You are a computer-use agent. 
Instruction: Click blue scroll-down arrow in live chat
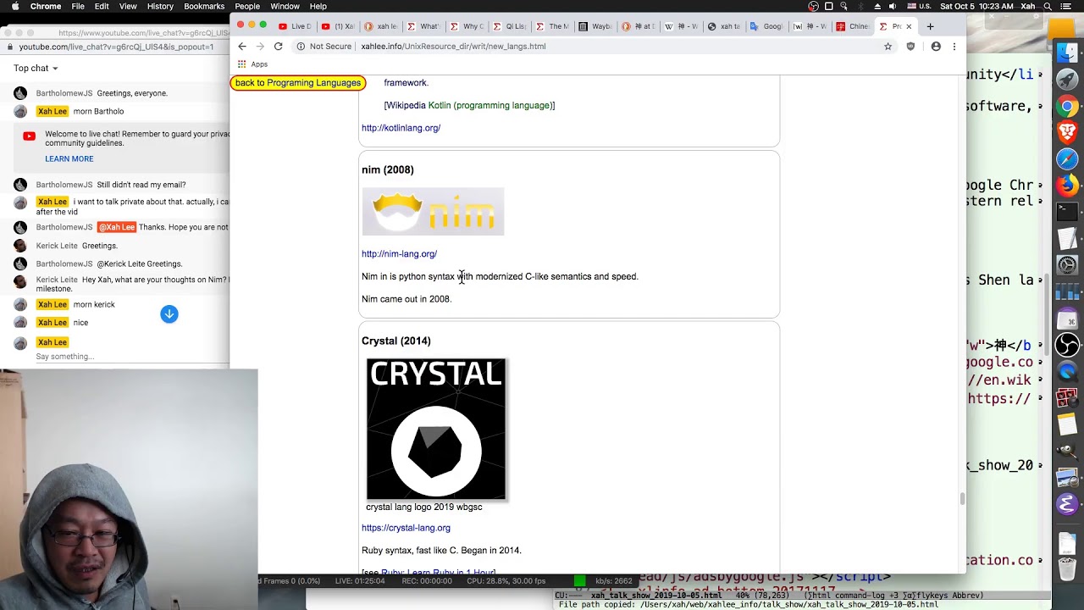coord(169,314)
